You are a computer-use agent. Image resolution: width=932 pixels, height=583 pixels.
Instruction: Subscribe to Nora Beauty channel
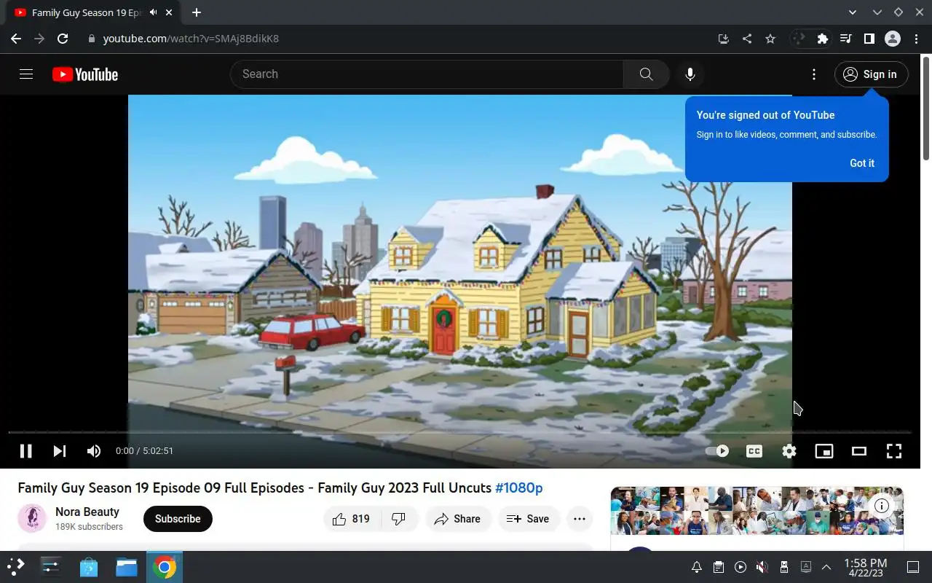coord(178,519)
